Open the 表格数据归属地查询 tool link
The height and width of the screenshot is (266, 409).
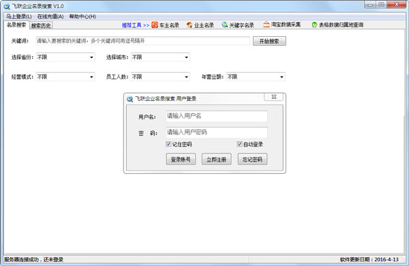(341, 25)
